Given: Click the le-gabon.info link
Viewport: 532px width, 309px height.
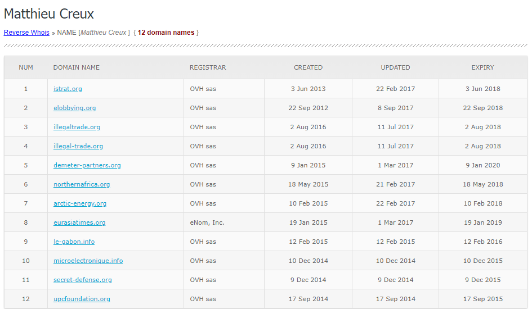Looking at the screenshot, I should click(74, 242).
